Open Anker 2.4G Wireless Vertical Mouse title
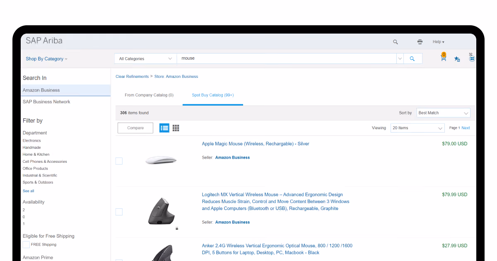Screen dimensions: 497x261 tap(277, 249)
